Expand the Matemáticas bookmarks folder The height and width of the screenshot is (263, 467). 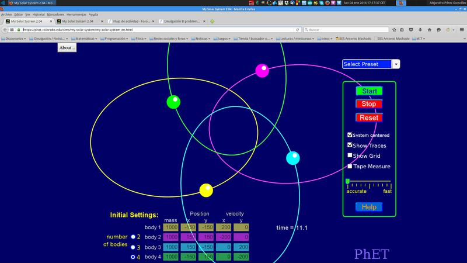(85, 39)
